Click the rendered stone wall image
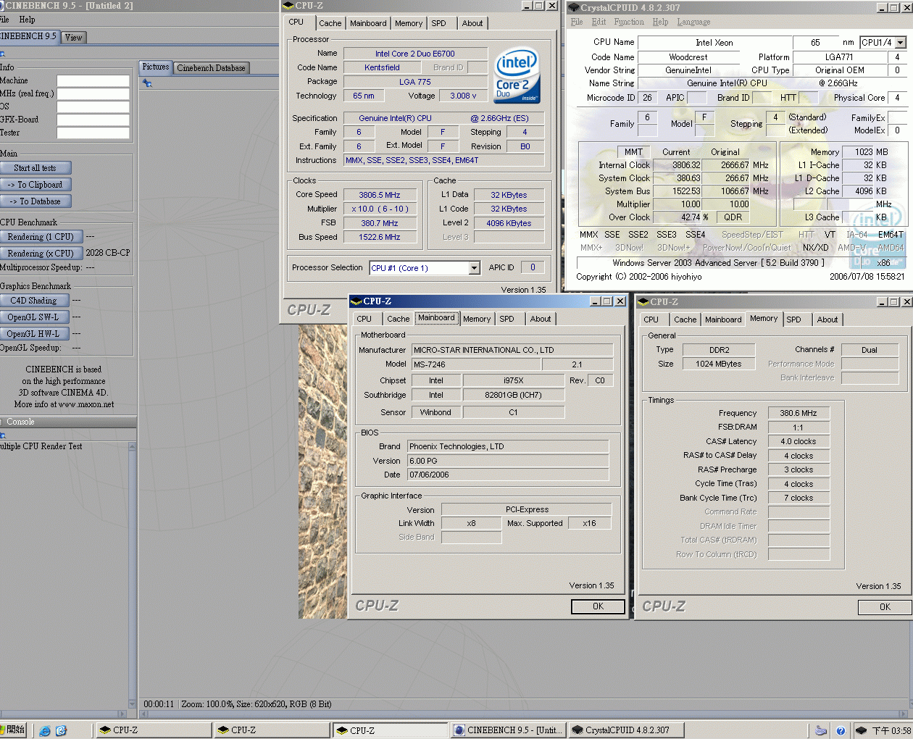 pyautogui.click(x=322, y=471)
